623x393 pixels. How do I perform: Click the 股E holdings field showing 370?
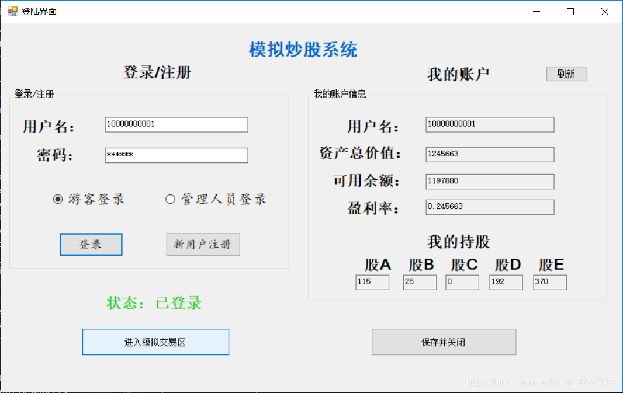[549, 282]
